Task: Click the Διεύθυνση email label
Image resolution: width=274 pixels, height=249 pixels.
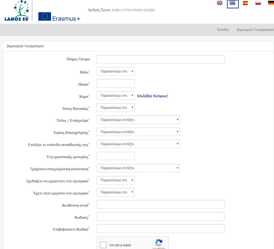Action: coord(76,205)
